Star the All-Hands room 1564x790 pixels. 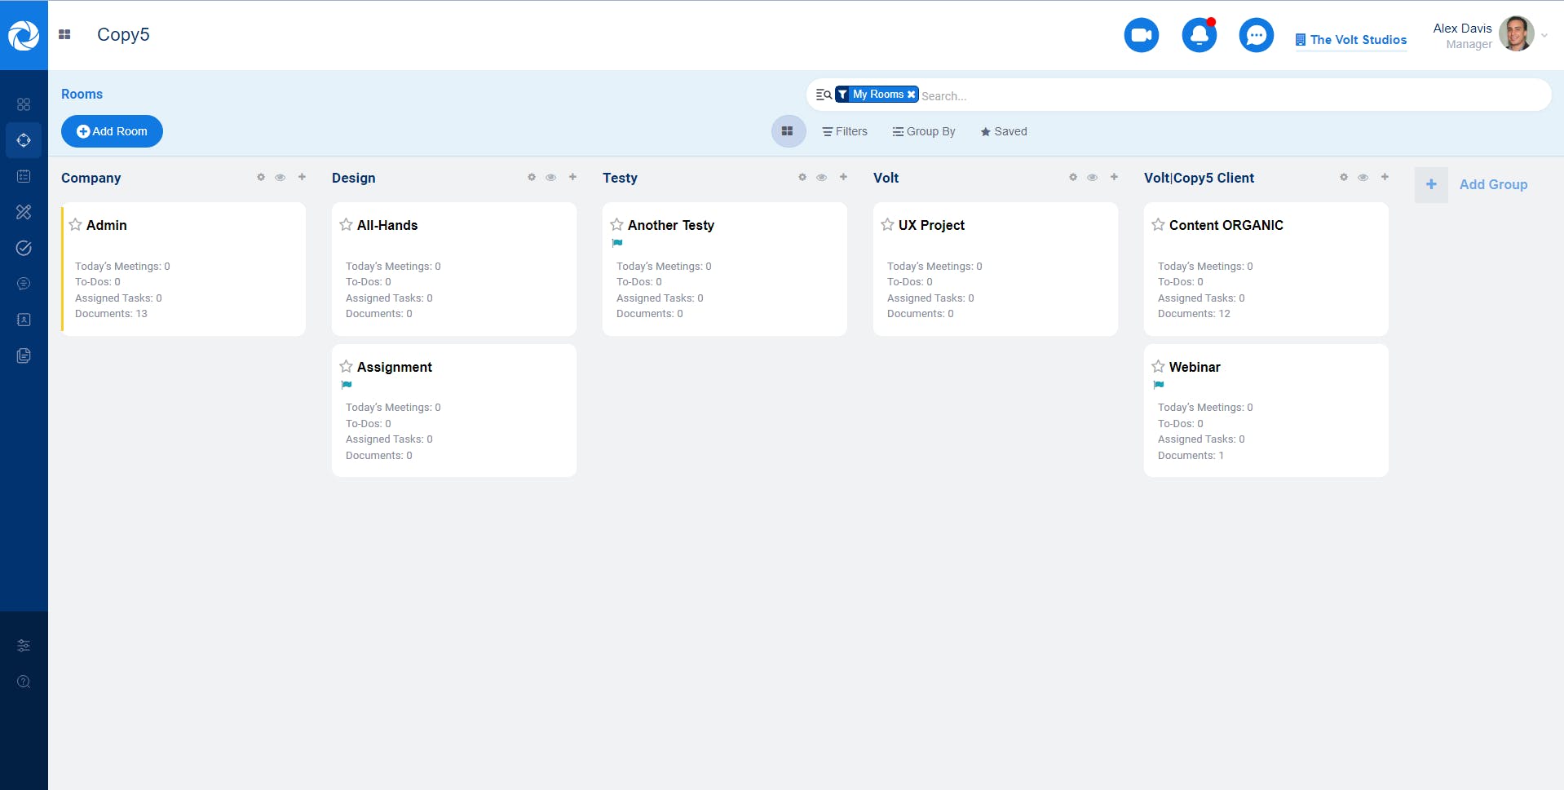(x=346, y=224)
